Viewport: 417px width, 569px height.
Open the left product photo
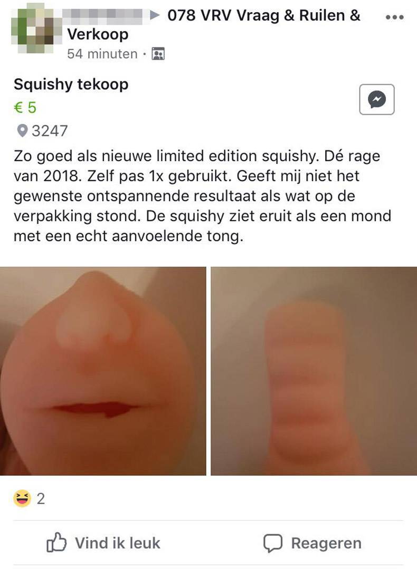[103, 371]
